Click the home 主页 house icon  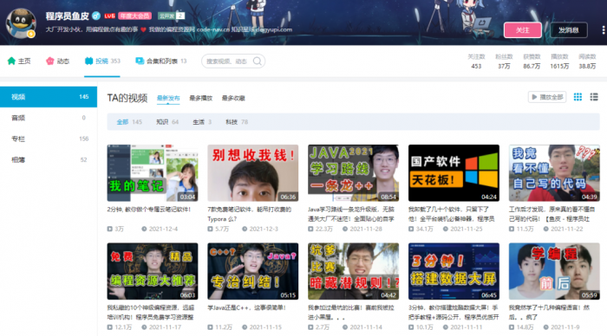click(x=11, y=61)
